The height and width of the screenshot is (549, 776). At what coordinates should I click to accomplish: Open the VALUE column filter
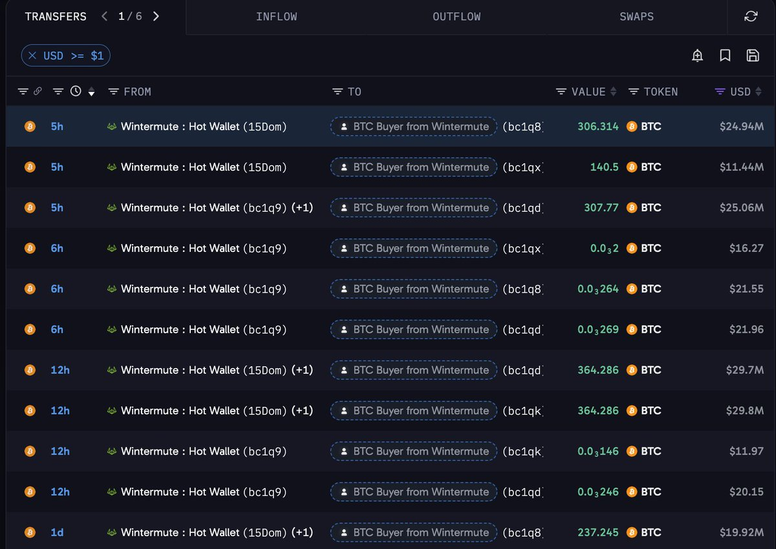pos(561,92)
